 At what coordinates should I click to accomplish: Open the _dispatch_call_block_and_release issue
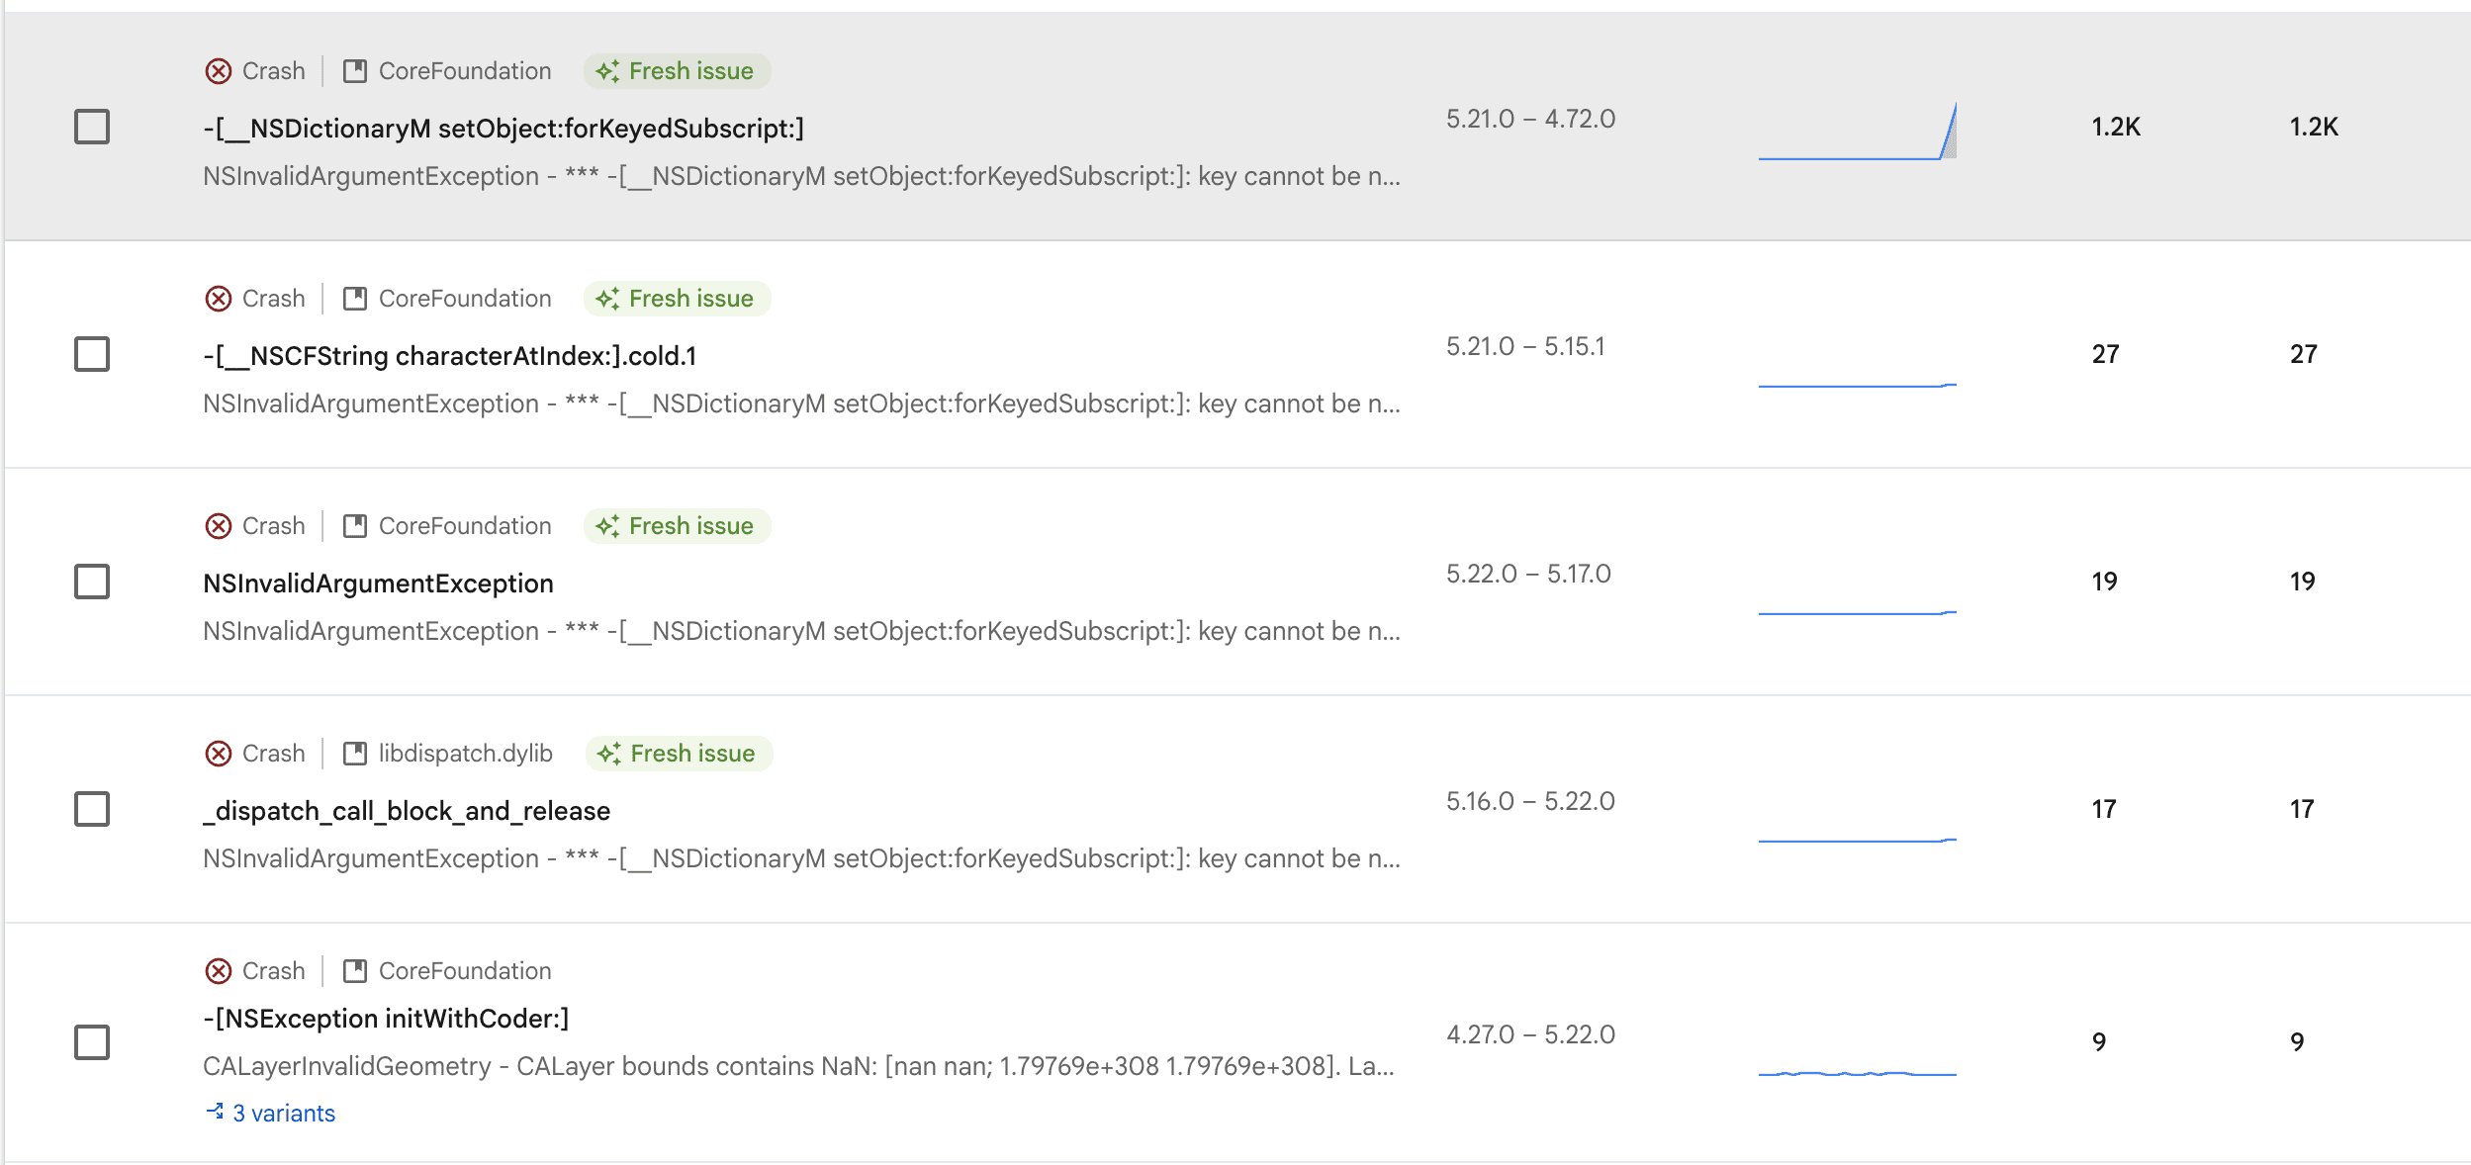(407, 811)
